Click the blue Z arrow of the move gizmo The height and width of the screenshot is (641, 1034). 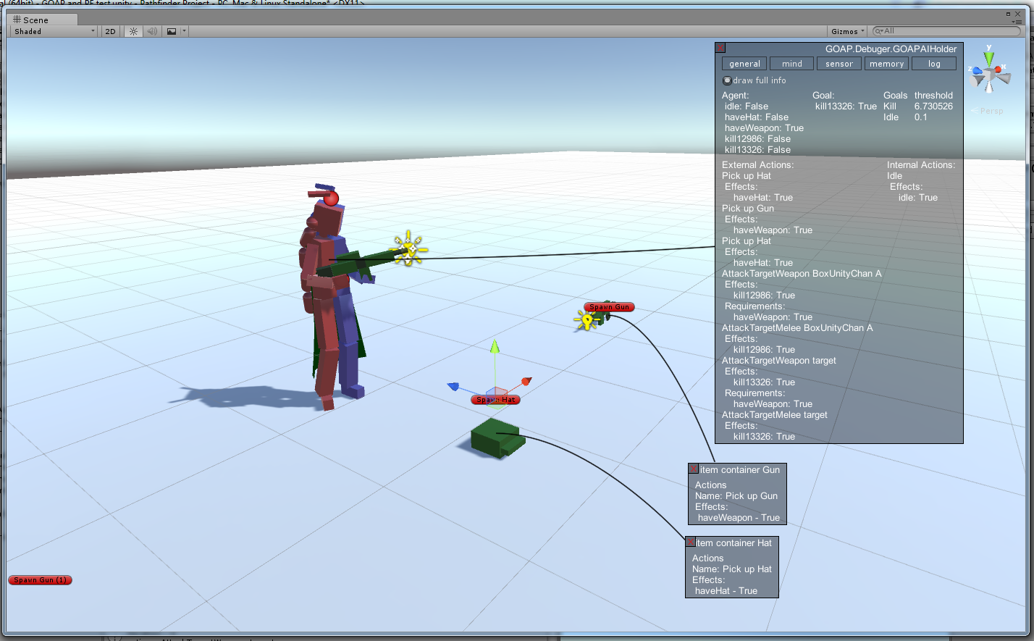point(454,387)
